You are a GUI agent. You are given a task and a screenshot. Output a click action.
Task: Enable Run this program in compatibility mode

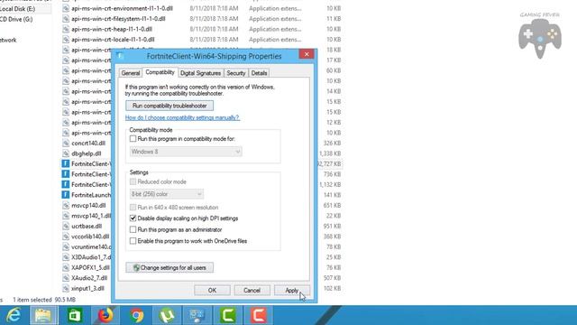point(133,139)
